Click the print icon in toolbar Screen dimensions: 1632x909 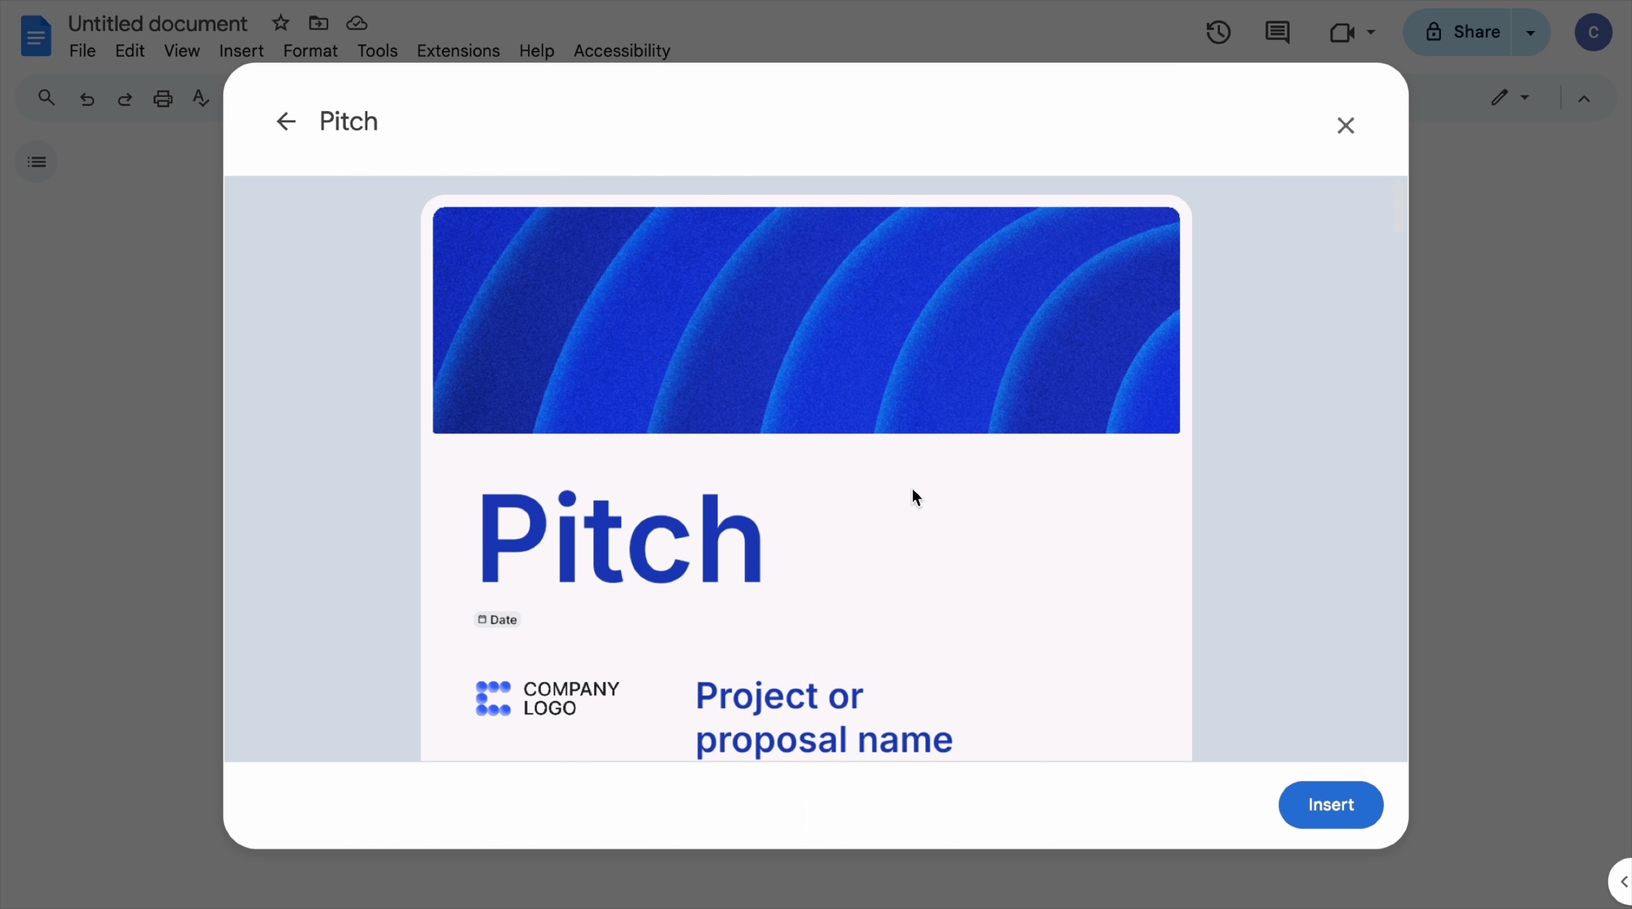(x=162, y=97)
